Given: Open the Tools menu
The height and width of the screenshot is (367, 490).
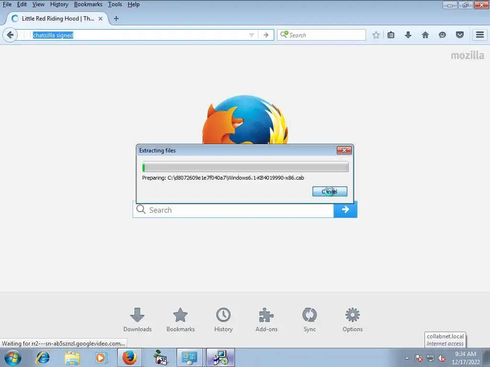Looking at the screenshot, I should coord(115,4).
